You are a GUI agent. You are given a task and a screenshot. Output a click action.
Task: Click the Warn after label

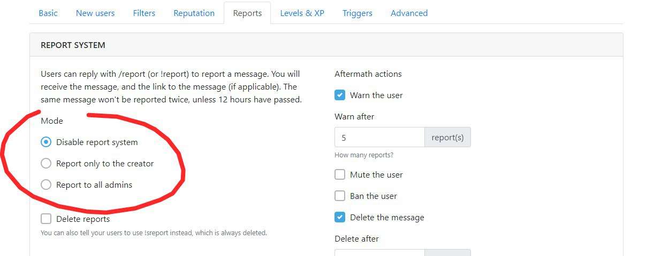354,116
